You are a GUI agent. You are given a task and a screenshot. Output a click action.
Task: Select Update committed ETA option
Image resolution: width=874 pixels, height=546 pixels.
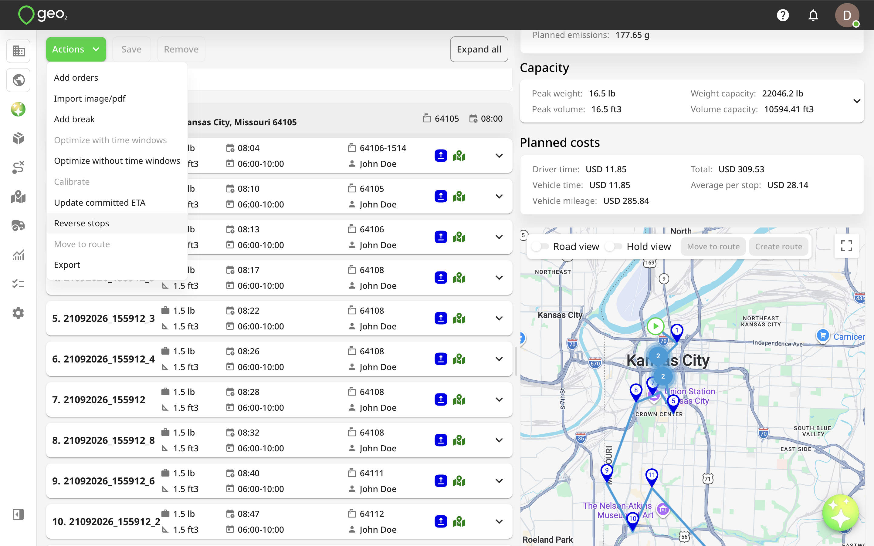pyautogui.click(x=117, y=203)
